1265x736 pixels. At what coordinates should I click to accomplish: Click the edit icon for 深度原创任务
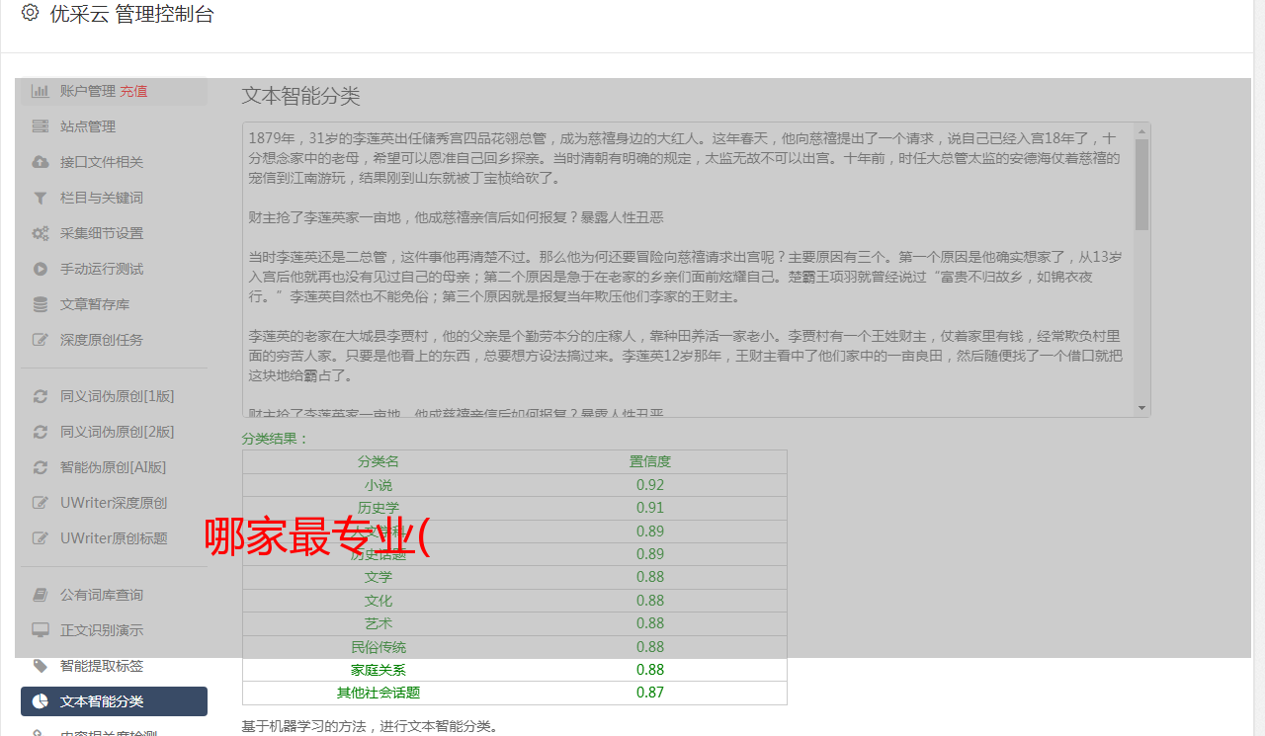[x=41, y=340]
